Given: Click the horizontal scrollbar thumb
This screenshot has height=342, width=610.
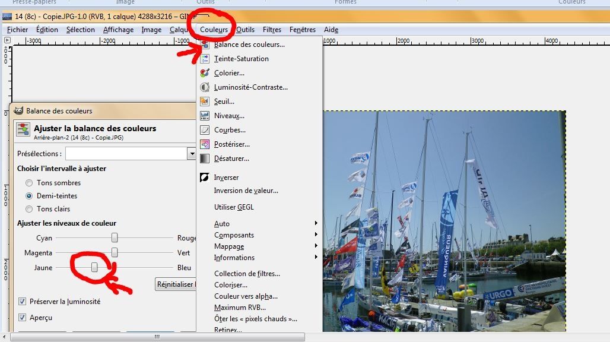Looking at the screenshot, I should (x=157, y=337).
